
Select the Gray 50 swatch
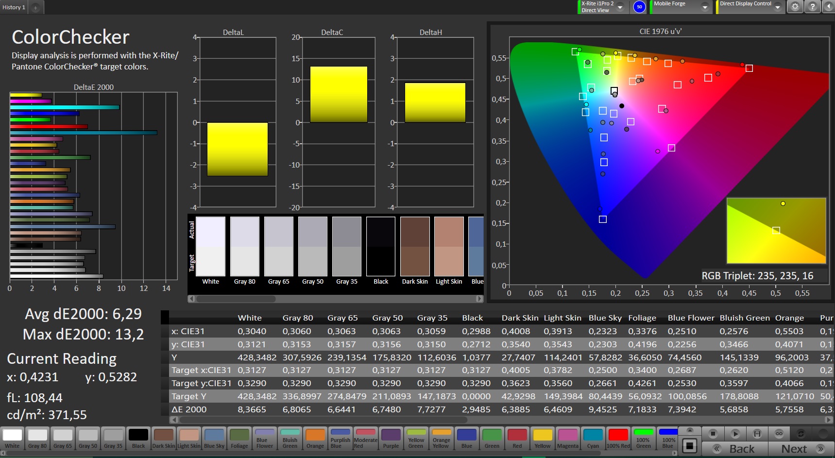[x=88, y=438]
